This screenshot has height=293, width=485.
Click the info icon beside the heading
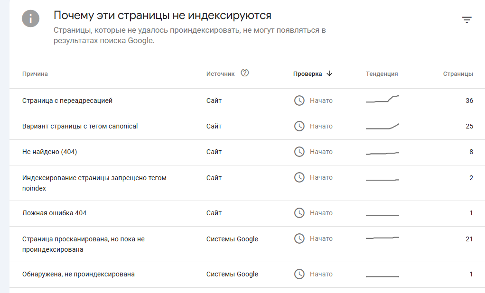31,18
